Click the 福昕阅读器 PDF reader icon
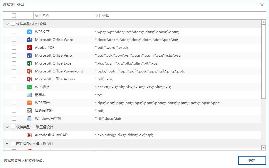Viewport: 269px width, 168px height. [29, 111]
